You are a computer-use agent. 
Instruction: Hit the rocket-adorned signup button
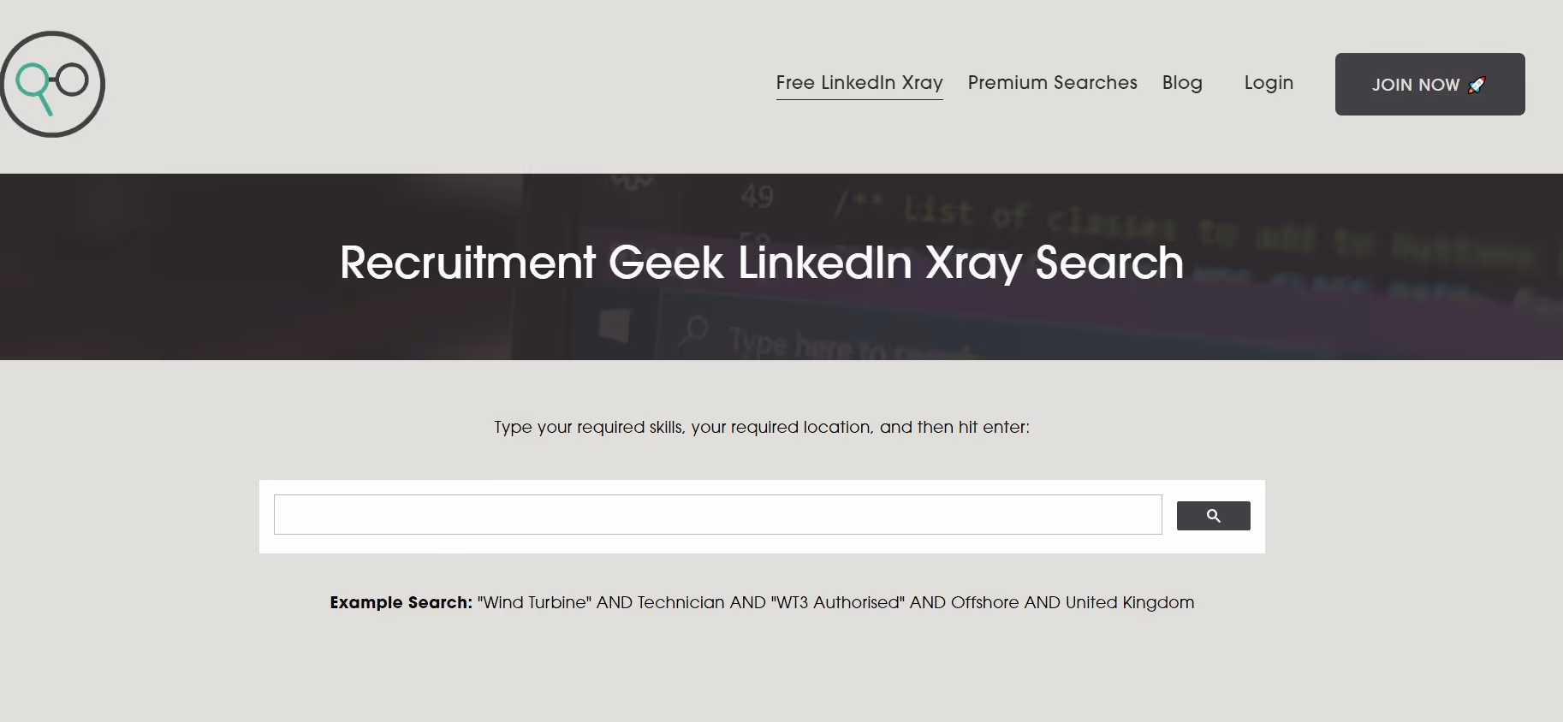1428,85
